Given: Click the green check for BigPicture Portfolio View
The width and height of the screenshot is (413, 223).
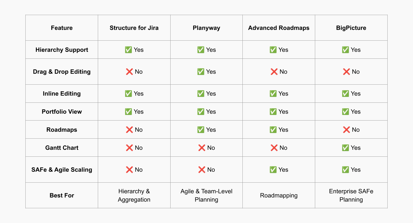Looking at the screenshot, I should [x=345, y=112].
